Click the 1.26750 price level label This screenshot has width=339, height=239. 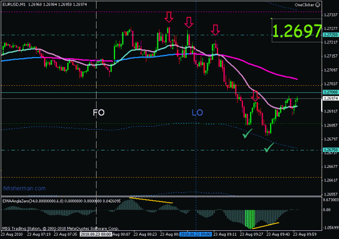click(330, 150)
